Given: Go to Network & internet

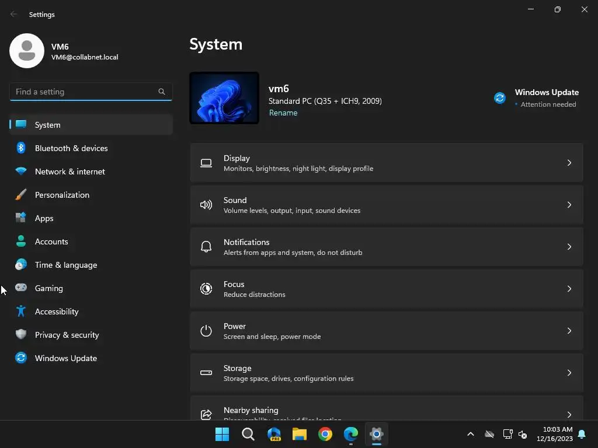Looking at the screenshot, I should coord(91,171).
